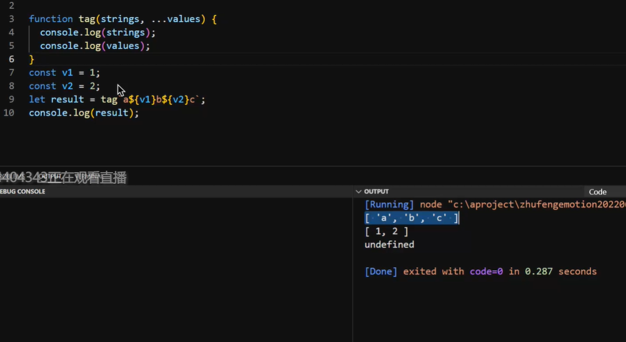Click the console.log(result) statement
Screen dimensions: 626x342
pyautogui.click(x=84, y=112)
